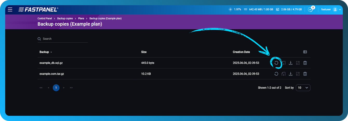Image resolution: width=348 pixels, height=121 pixels.
Task: Download the example_db.sql.gz backup file
Action: click(291, 63)
